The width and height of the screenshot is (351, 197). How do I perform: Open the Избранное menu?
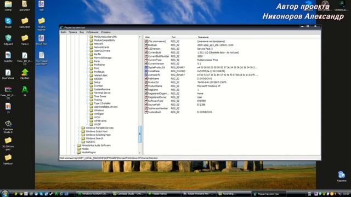(92, 32)
